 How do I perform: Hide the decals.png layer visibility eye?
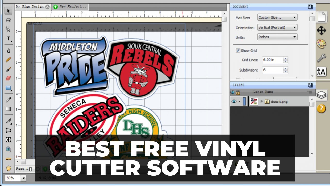(233, 101)
